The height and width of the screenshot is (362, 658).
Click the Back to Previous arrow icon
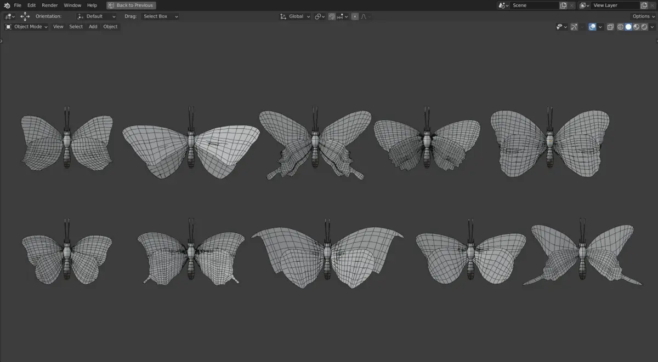(111, 5)
